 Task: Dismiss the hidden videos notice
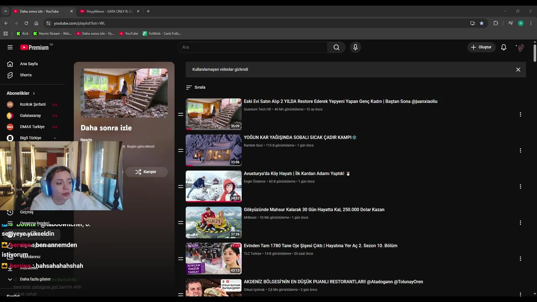[x=518, y=70]
